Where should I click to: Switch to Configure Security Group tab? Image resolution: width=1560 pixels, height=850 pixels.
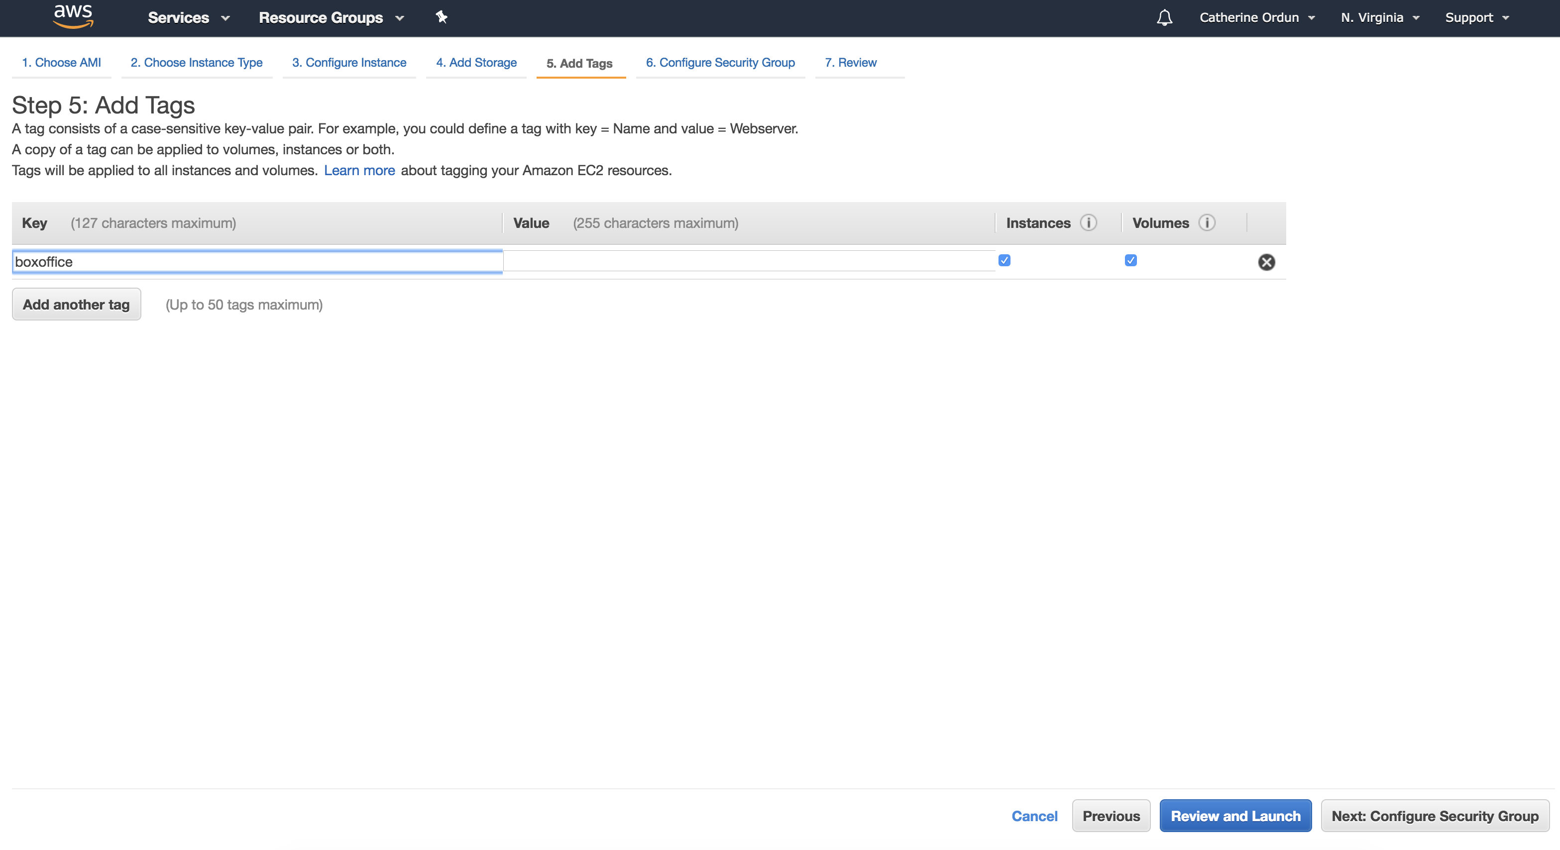pyautogui.click(x=720, y=62)
